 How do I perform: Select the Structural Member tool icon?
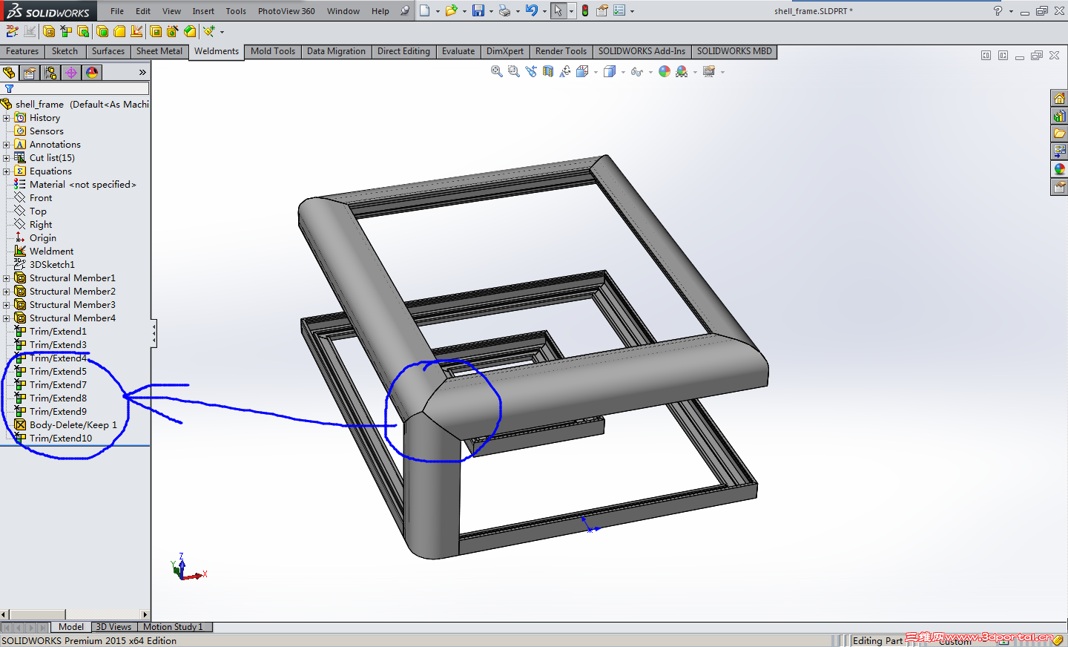(49, 31)
